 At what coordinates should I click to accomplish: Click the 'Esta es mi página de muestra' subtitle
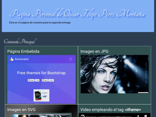pyautogui.click(x=40, y=23)
